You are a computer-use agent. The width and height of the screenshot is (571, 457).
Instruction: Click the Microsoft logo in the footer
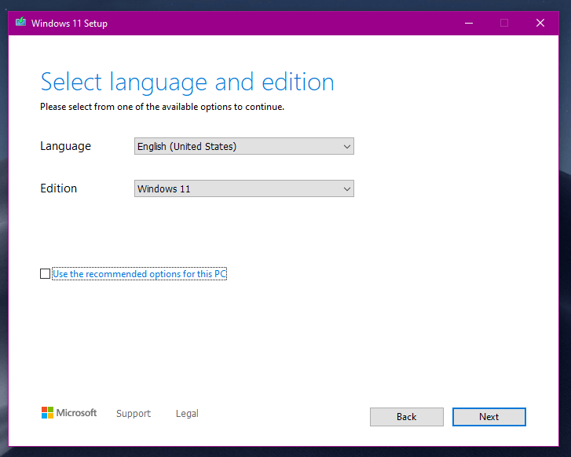[69, 413]
